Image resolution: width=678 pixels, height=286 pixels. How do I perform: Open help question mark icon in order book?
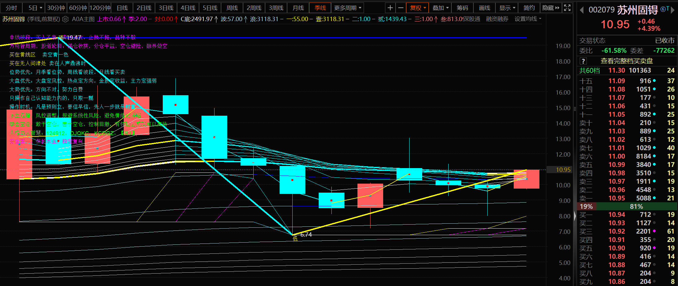[583, 61]
